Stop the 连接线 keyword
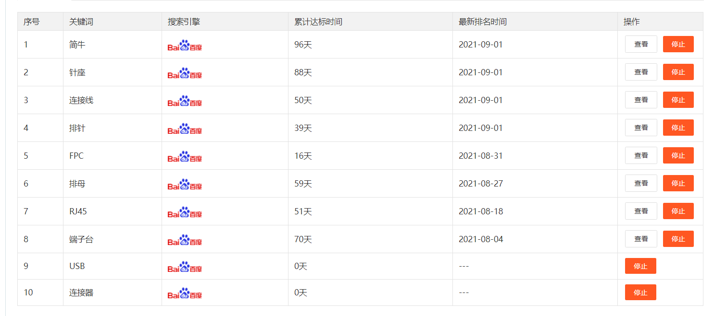The width and height of the screenshot is (714, 316). coord(678,100)
